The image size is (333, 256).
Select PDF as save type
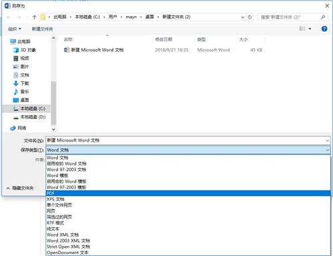[x=188, y=193]
